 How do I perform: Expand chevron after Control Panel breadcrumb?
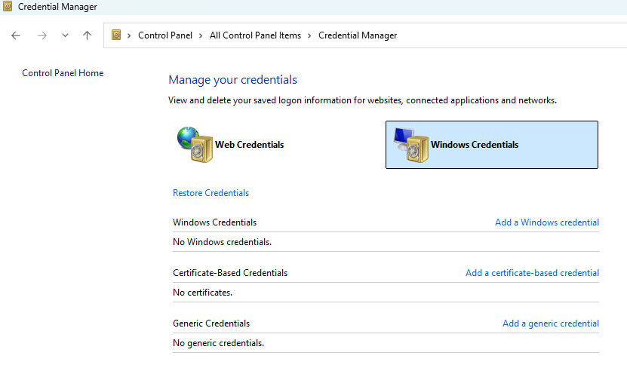[201, 35]
